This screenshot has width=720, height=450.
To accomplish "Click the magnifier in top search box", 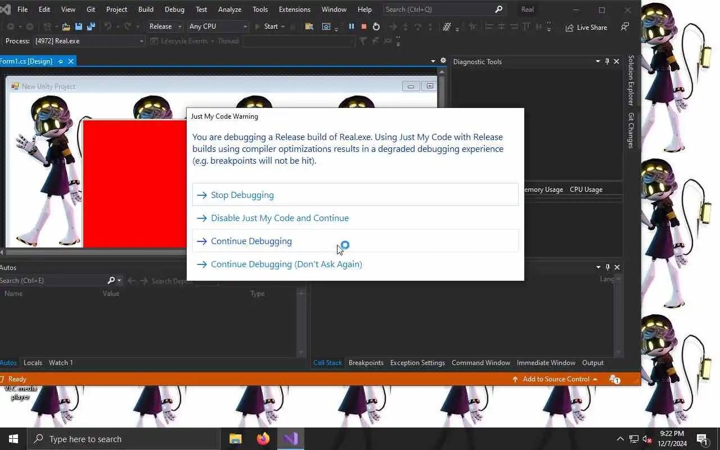I will coord(498,10).
